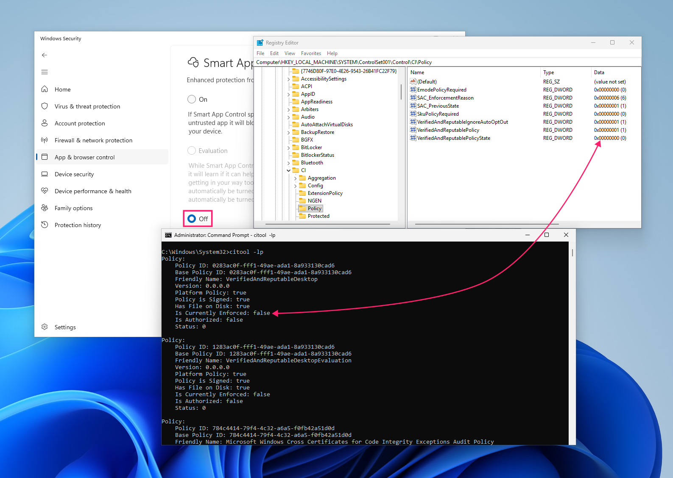Click the Bluetooth folder icon in registry tree

point(296,163)
